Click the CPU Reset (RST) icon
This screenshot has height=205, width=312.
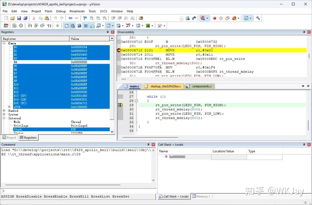point(6,26)
